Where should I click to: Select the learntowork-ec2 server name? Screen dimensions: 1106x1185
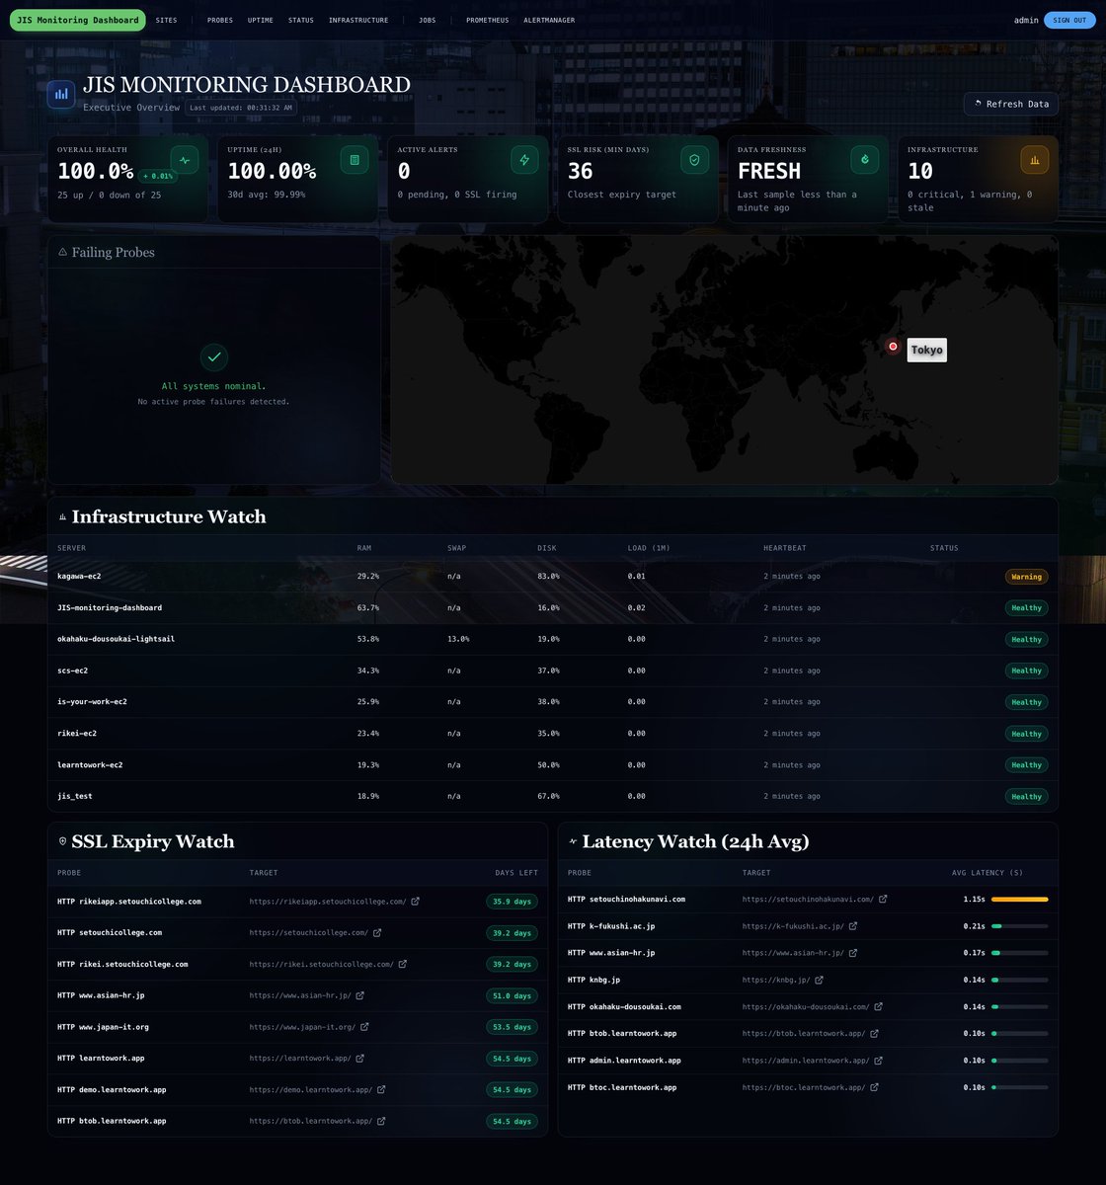90,765
